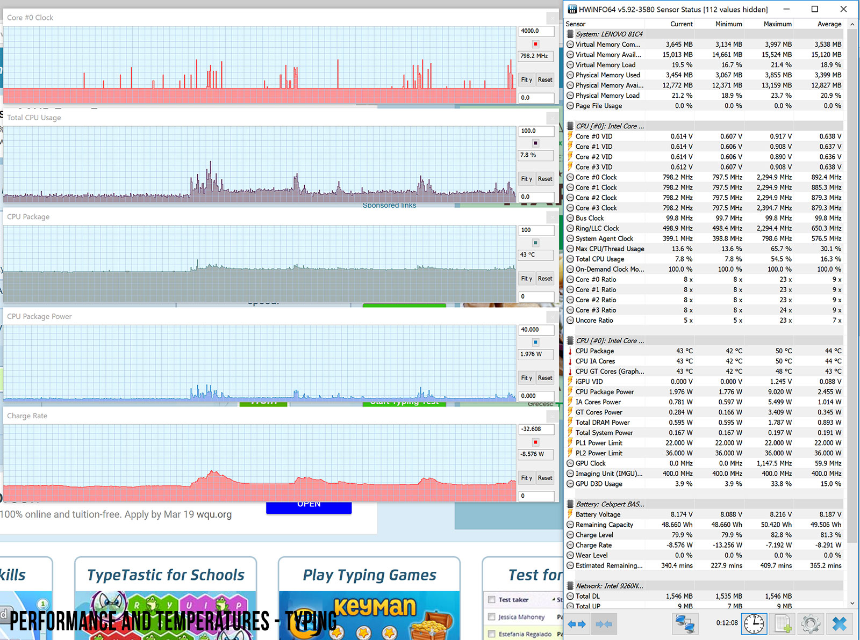Screen dimensions: 860x640
Task: Toggle the Estefania Regalado checkbox in browser
Action: pyautogui.click(x=491, y=634)
